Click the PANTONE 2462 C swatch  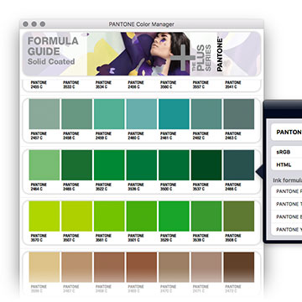click(x=206, y=114)
